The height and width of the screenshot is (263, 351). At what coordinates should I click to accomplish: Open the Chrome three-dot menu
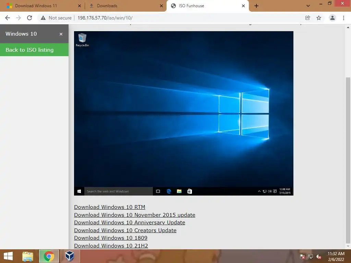point(343,18)
